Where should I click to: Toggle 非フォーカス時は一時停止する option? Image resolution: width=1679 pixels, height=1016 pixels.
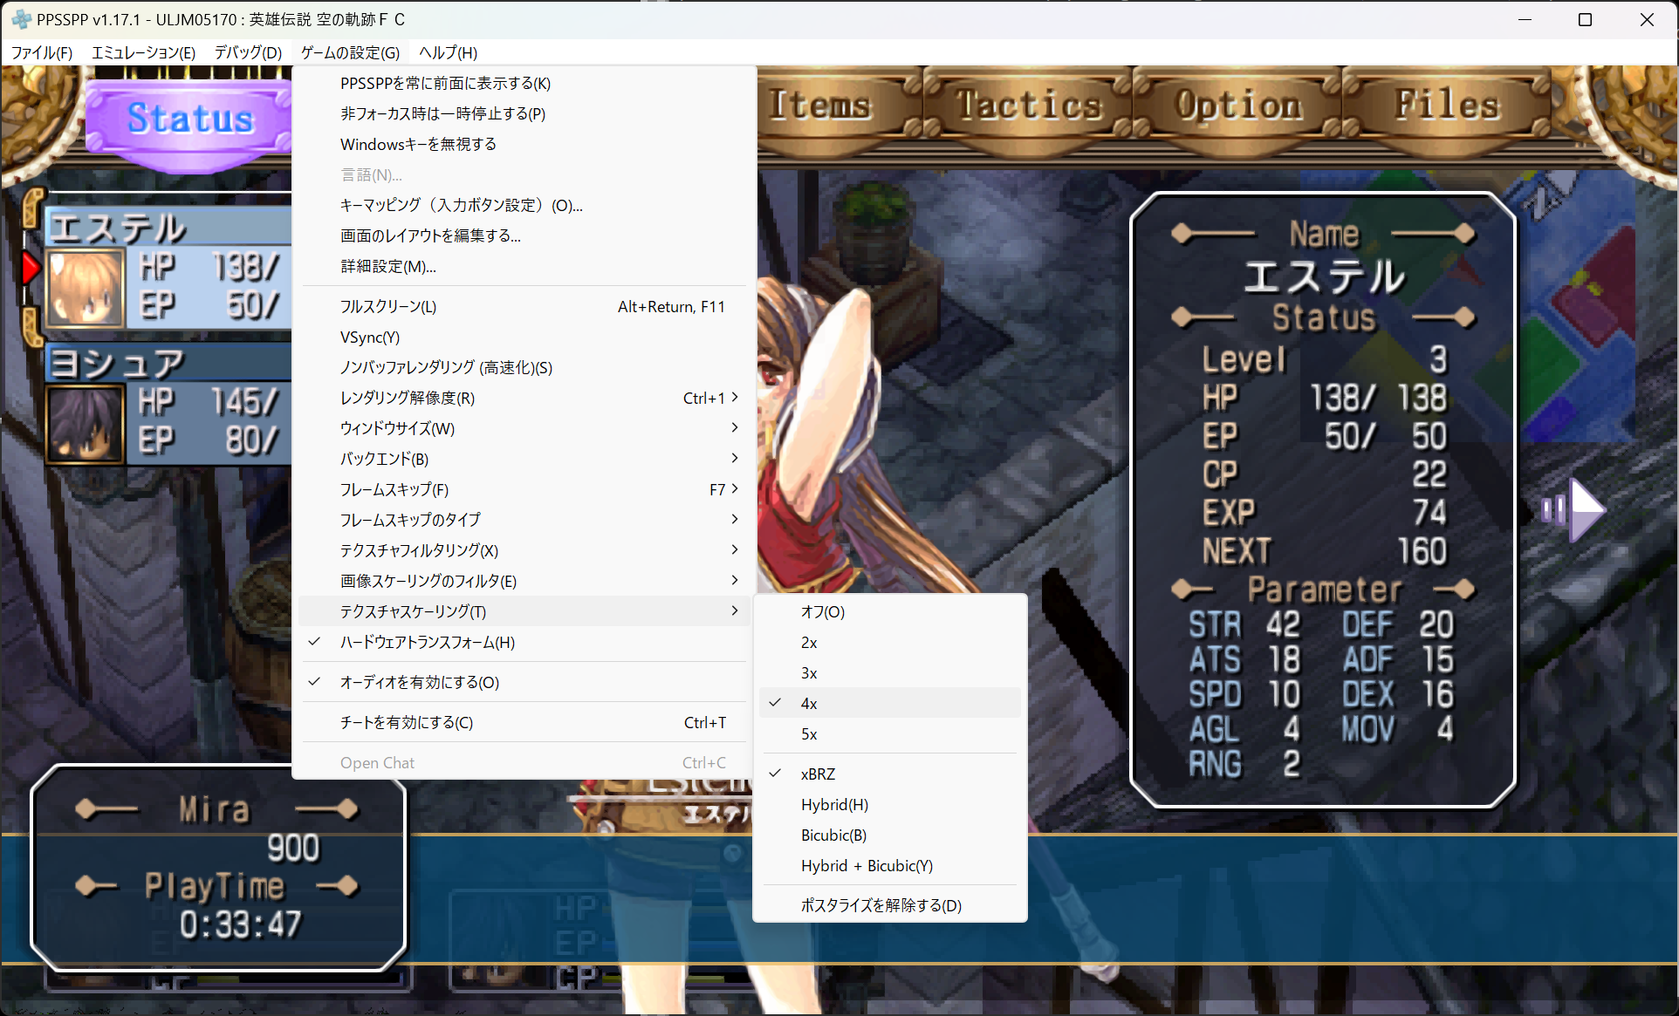point(524,114)
